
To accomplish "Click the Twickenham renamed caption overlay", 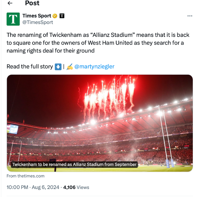I will (x=74, y=165).
